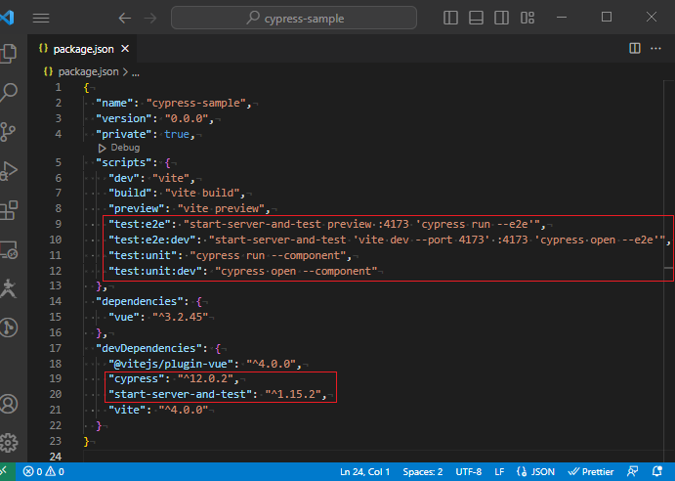Click the Ln 24, Col 1 status entry
The width and height of the screenshot is (675, 481).
pos(364,472)
